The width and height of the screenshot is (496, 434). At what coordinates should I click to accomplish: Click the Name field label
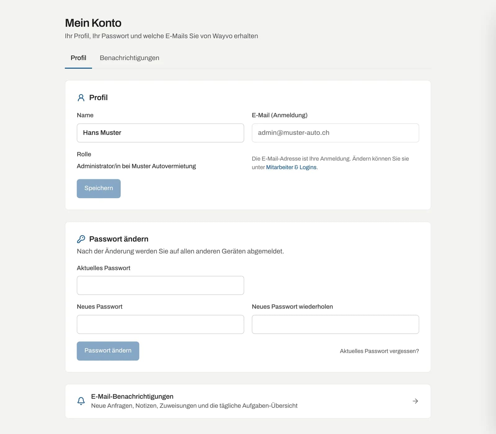85,115
